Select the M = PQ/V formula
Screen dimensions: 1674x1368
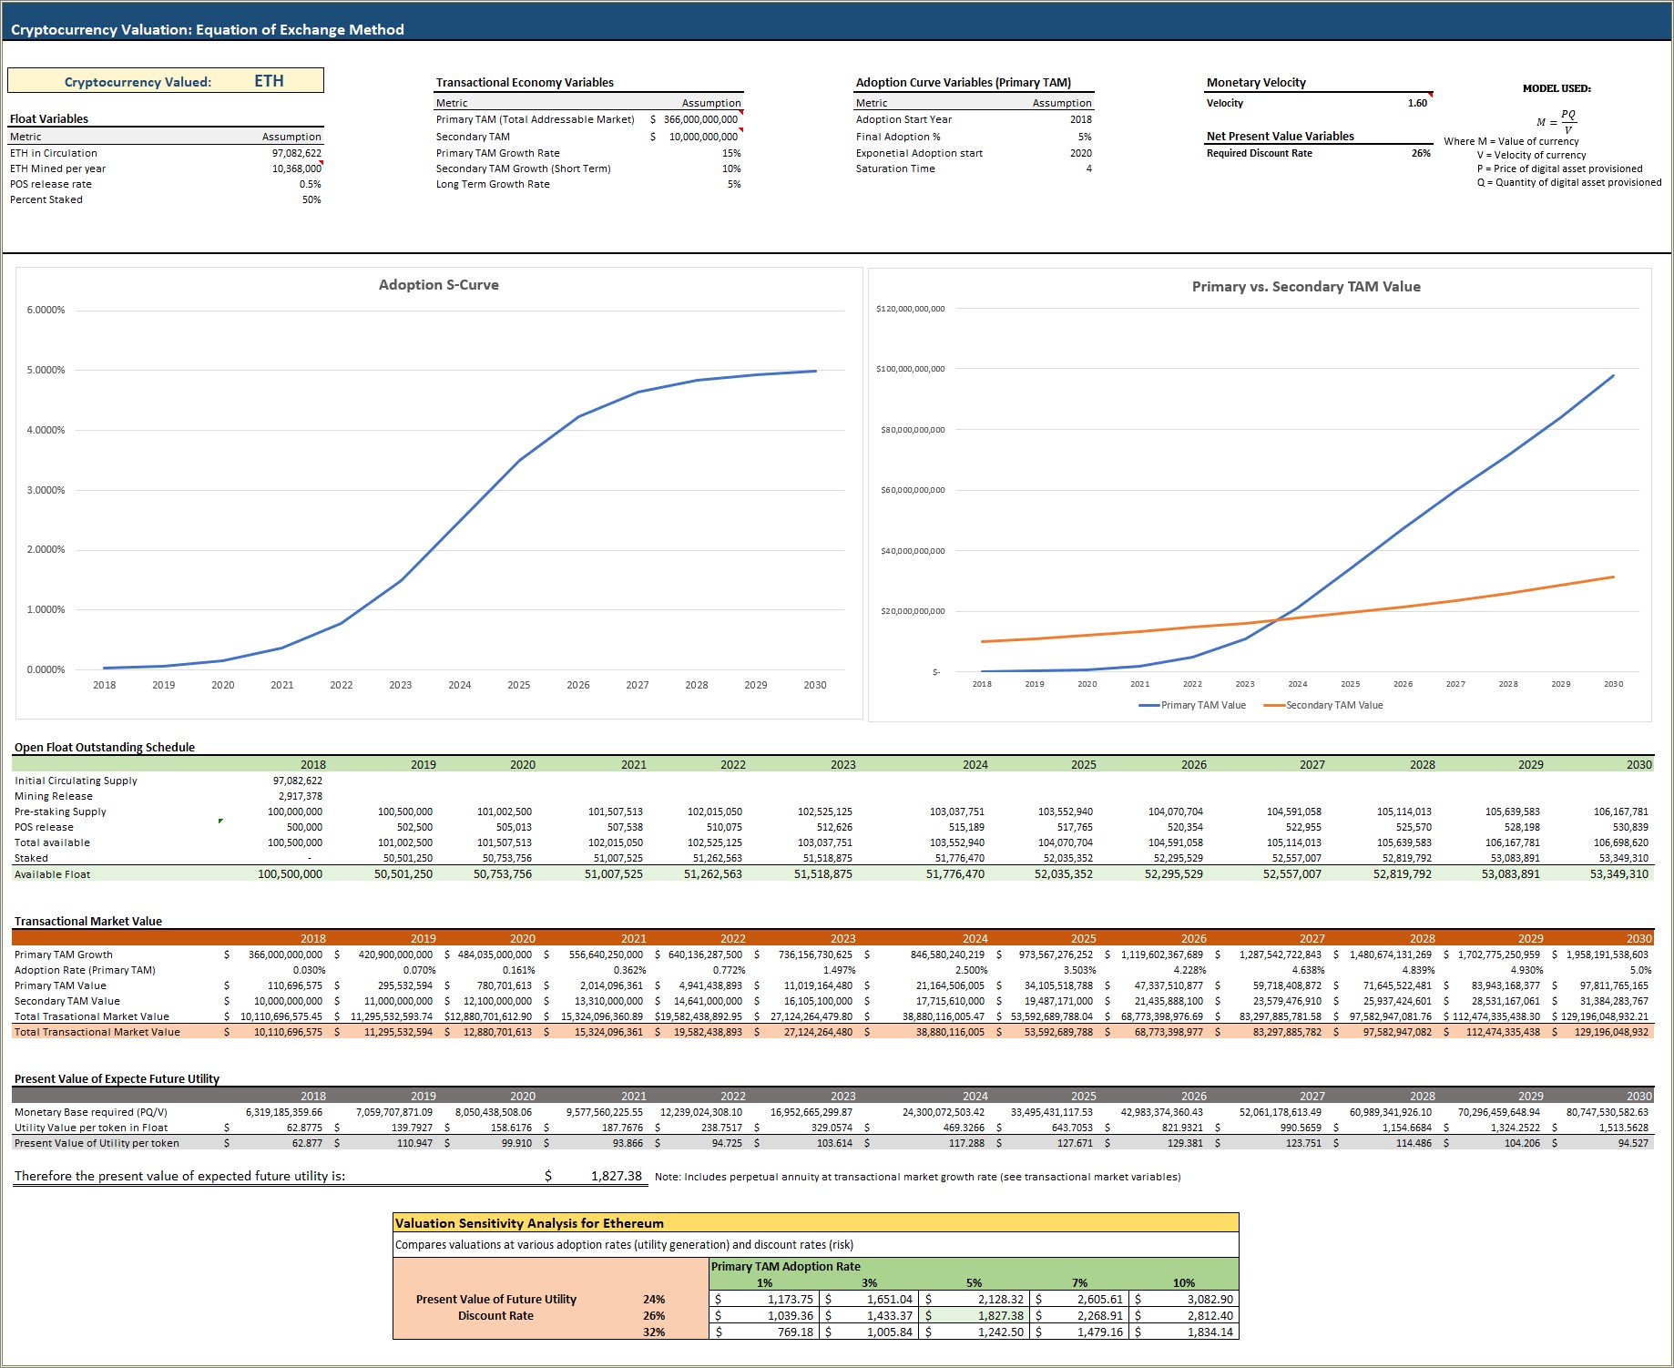[1557, 121]
